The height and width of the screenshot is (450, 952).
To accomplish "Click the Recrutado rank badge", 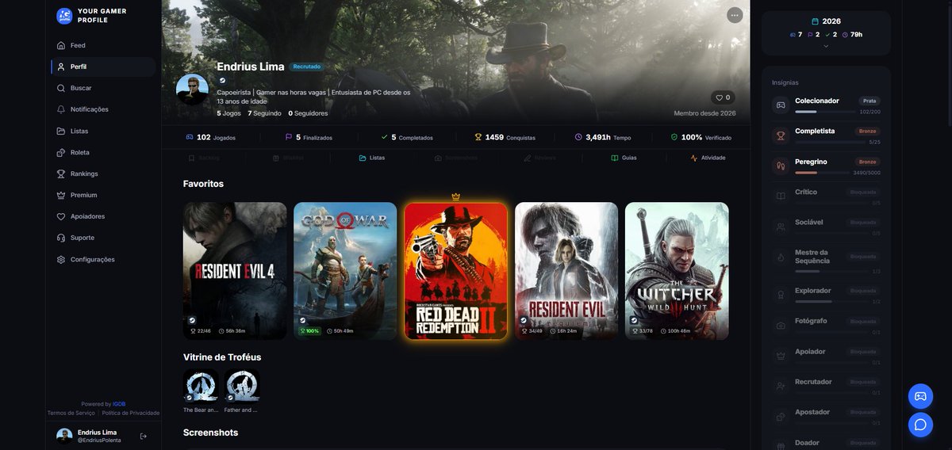I will point(306,67).
